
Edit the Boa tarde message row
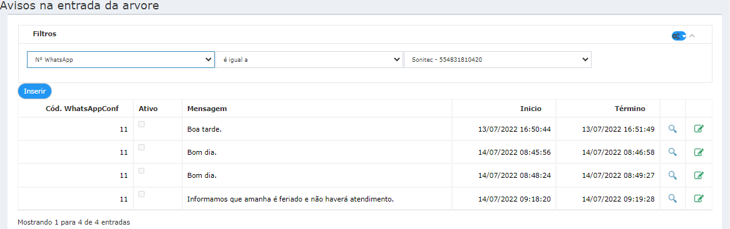point(698,129)
